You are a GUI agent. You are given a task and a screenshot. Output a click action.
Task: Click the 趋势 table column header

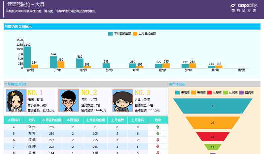[x=157, y=120]
